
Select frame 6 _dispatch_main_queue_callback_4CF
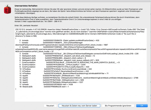(59, 60)
